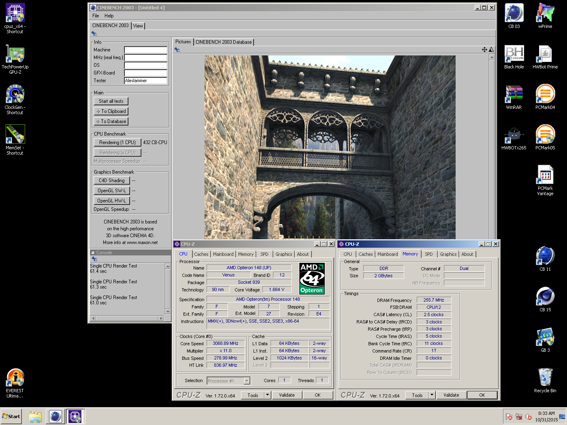Click the Cinebench taskbar icon

point(55,416)
